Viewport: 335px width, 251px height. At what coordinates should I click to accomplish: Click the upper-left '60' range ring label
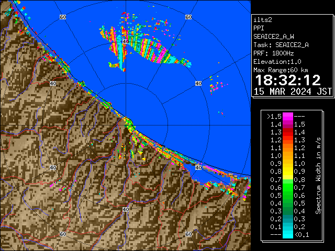click(63, 17)
